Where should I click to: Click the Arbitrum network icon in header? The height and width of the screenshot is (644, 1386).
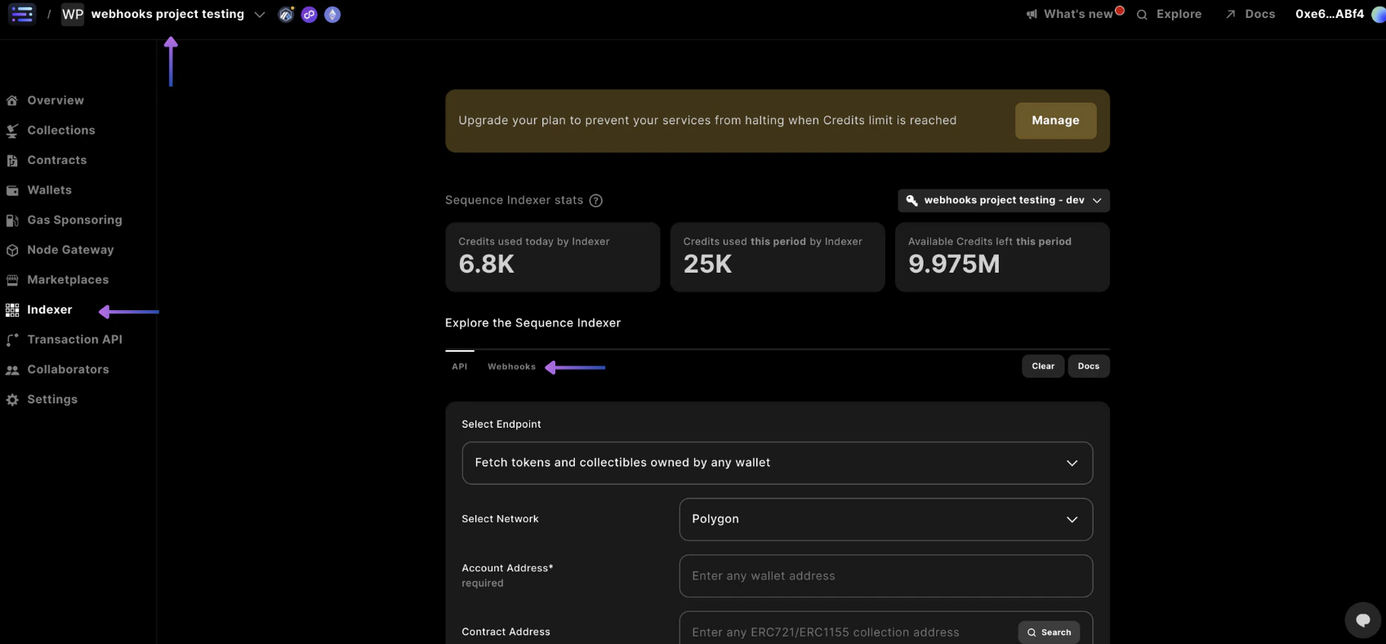(286, 15)
